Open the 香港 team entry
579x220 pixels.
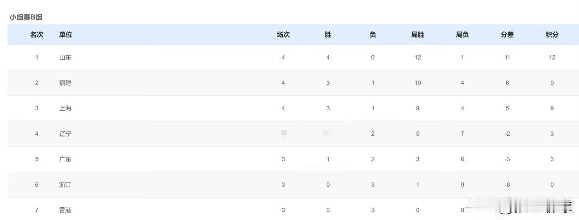tap(65, 210)
